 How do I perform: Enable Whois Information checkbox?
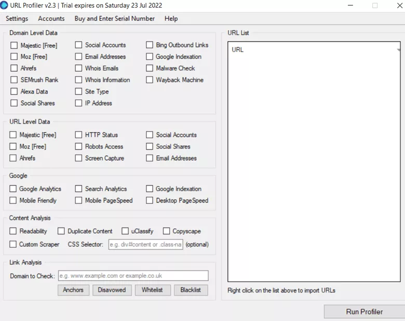click(x=78, y=80)
